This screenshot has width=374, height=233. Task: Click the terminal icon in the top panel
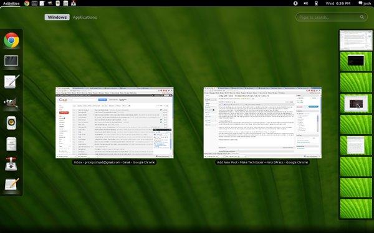(34, 3)
